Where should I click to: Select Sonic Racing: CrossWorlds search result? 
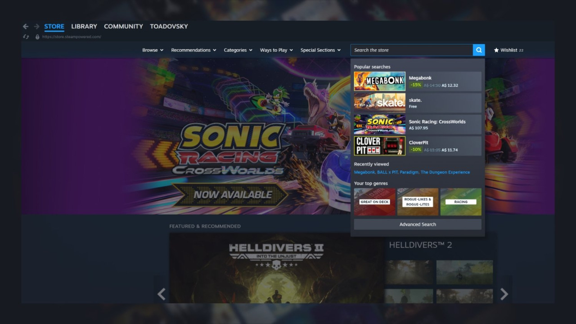point(418,124)
